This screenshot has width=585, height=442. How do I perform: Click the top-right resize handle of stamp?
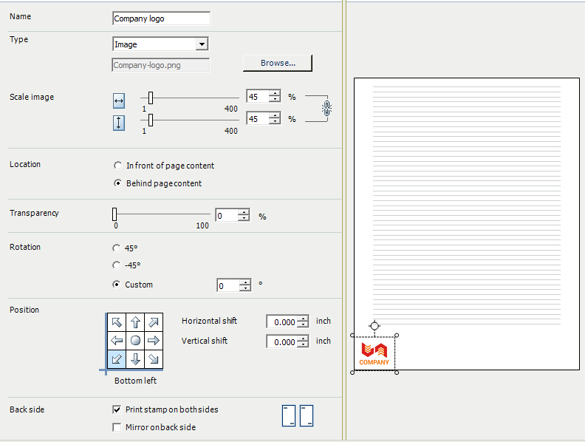point(397,336)
